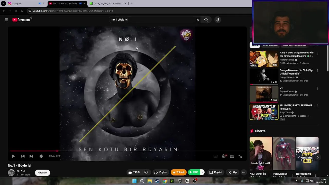Screen dimensions: 329x185
Task: Open File Explorer from the taskbar
Action: [x=149, y=181]
